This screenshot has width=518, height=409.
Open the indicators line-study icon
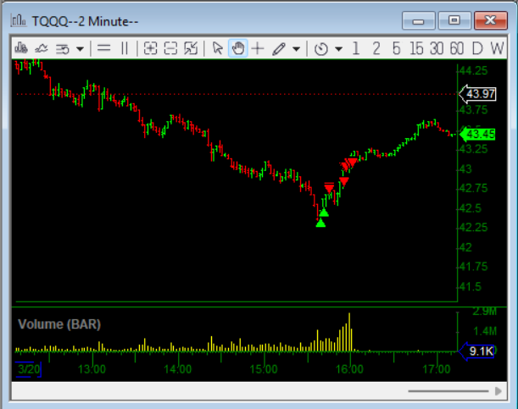pyautogui.click(x=42, y=49)
